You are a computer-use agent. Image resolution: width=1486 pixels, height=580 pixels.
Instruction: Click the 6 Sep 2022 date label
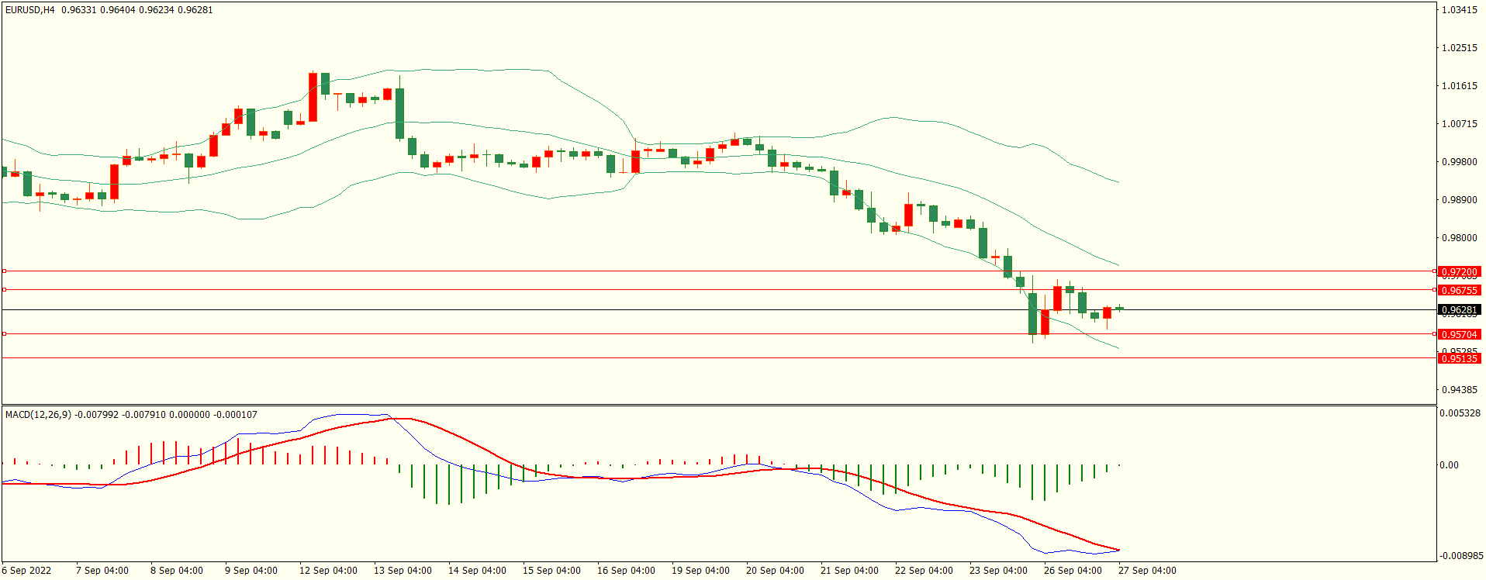coord(26,571)
